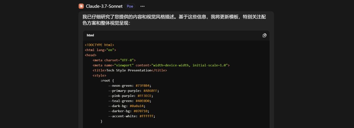Click the :root { selector line
This screenshot has width=354, height=128.
pos(107,81)
